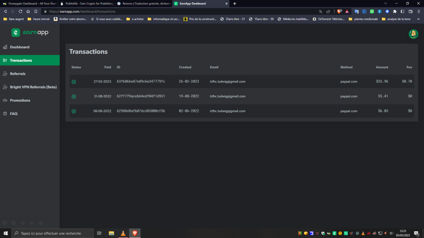Viewport: 424px width, 238px height.
Task: Open 'Prix de la constructi...' bookmark
Action: coord(200,19)
